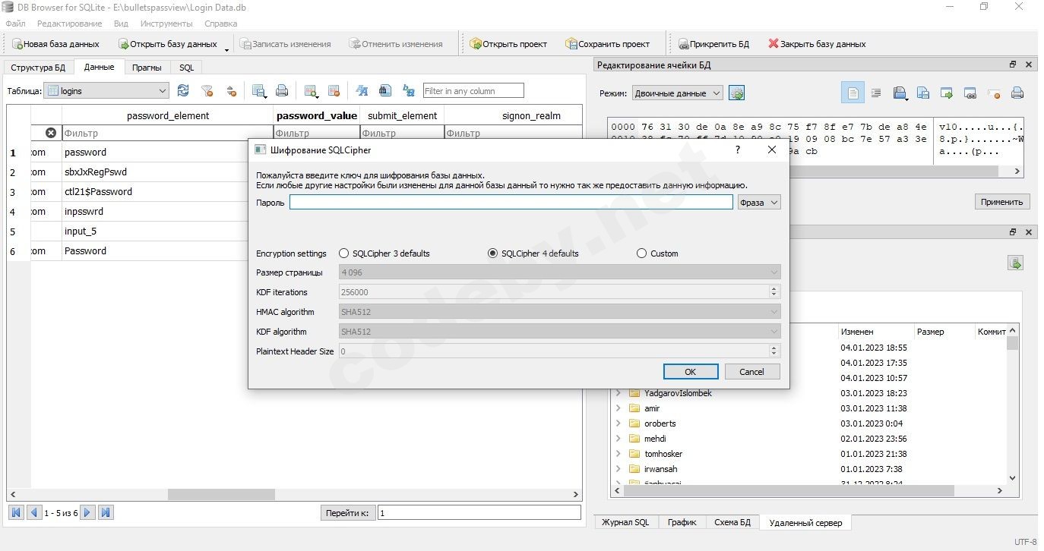
Task: Click the clear all filters icon
Action: click(x=207, y=91)
